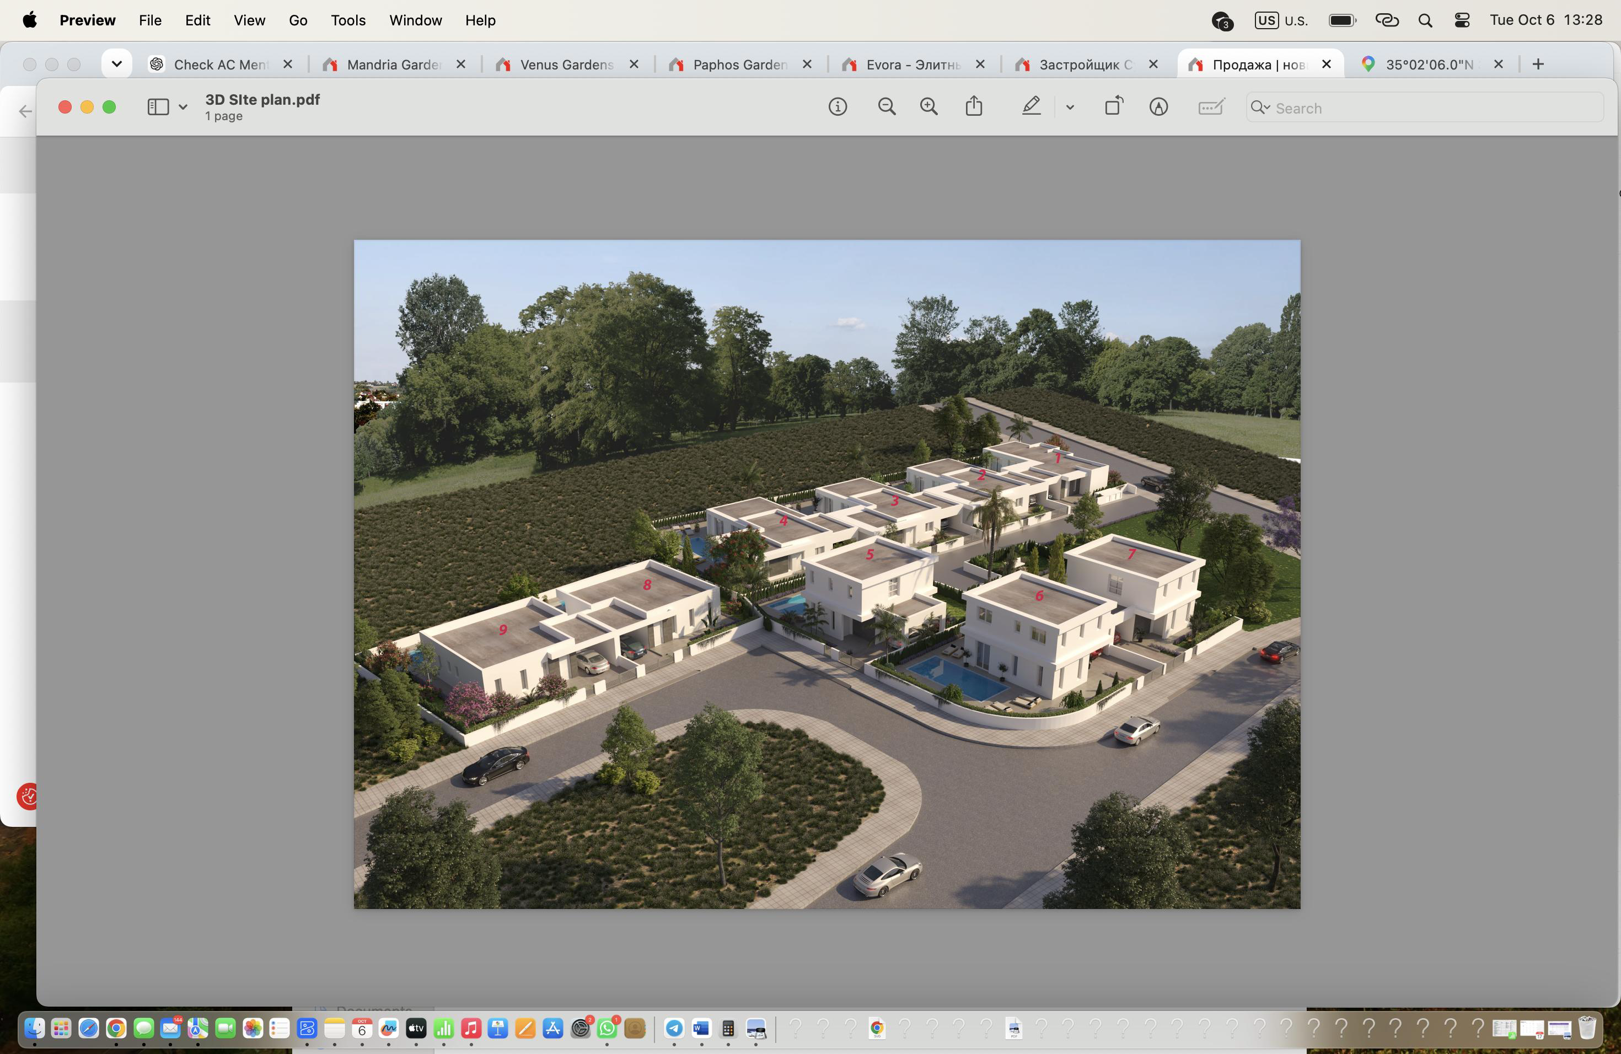Image resolution: width=1621 pixels, height=1054 pixels.
Task: Launch Google Chrome from the Dock
Action: coord(116,1028)
